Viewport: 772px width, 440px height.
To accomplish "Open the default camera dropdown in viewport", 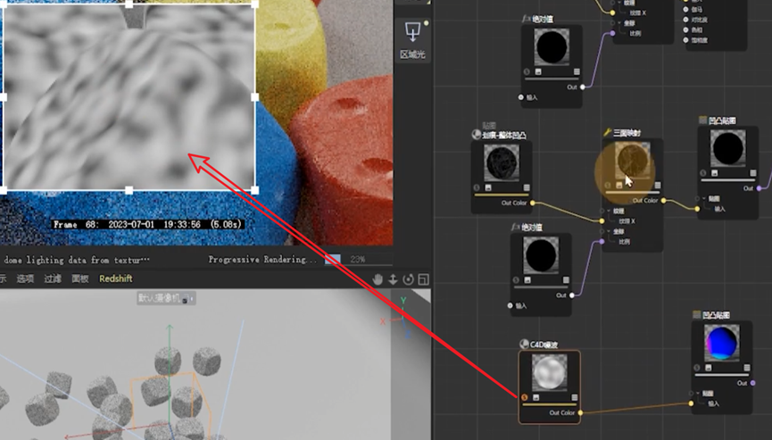I will 166,300.
